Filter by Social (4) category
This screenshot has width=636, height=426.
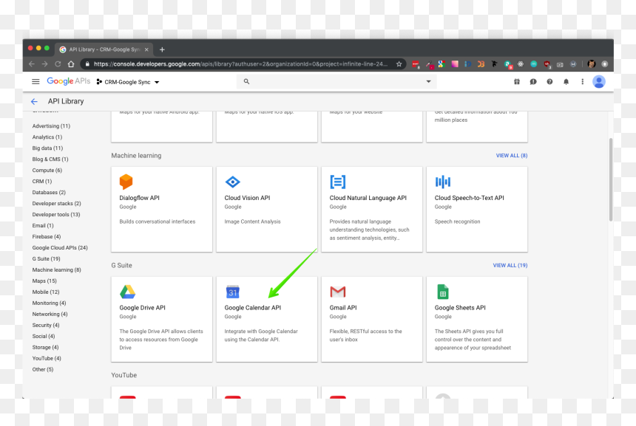click(x=44, y=336)
